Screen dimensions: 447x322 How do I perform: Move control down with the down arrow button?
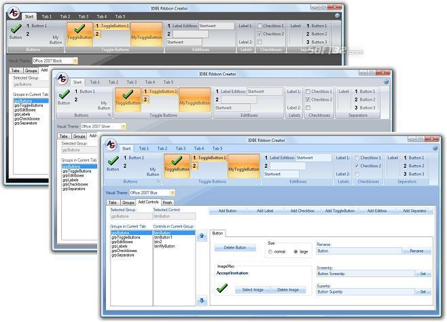[202, 301]
